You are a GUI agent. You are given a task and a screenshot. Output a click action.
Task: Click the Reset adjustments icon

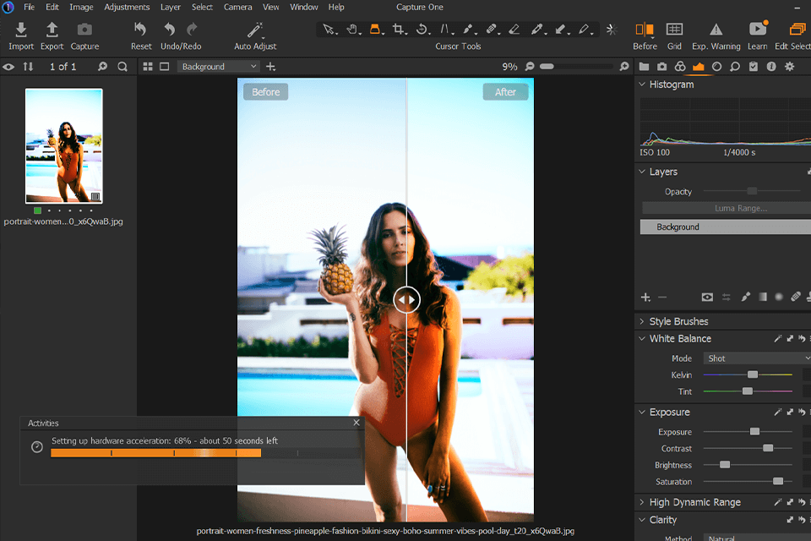pos(140,29)
